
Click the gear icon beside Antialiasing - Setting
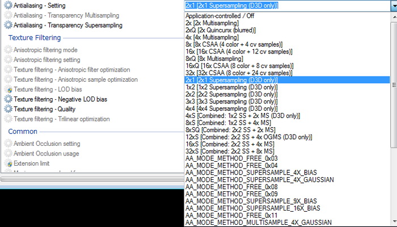[8, 5]
